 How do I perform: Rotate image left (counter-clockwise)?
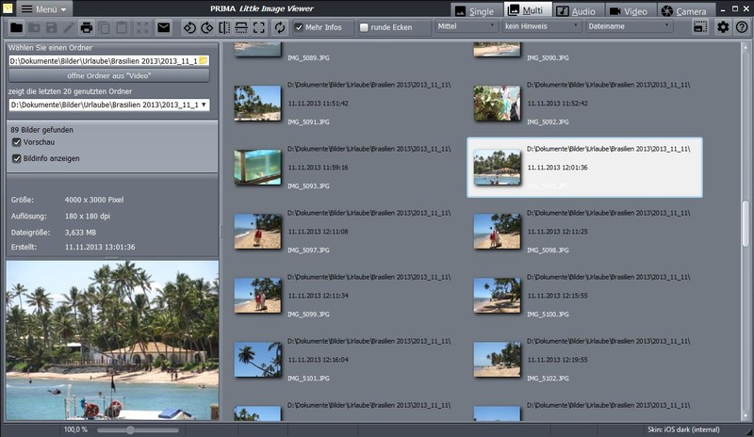click(189, 27)
